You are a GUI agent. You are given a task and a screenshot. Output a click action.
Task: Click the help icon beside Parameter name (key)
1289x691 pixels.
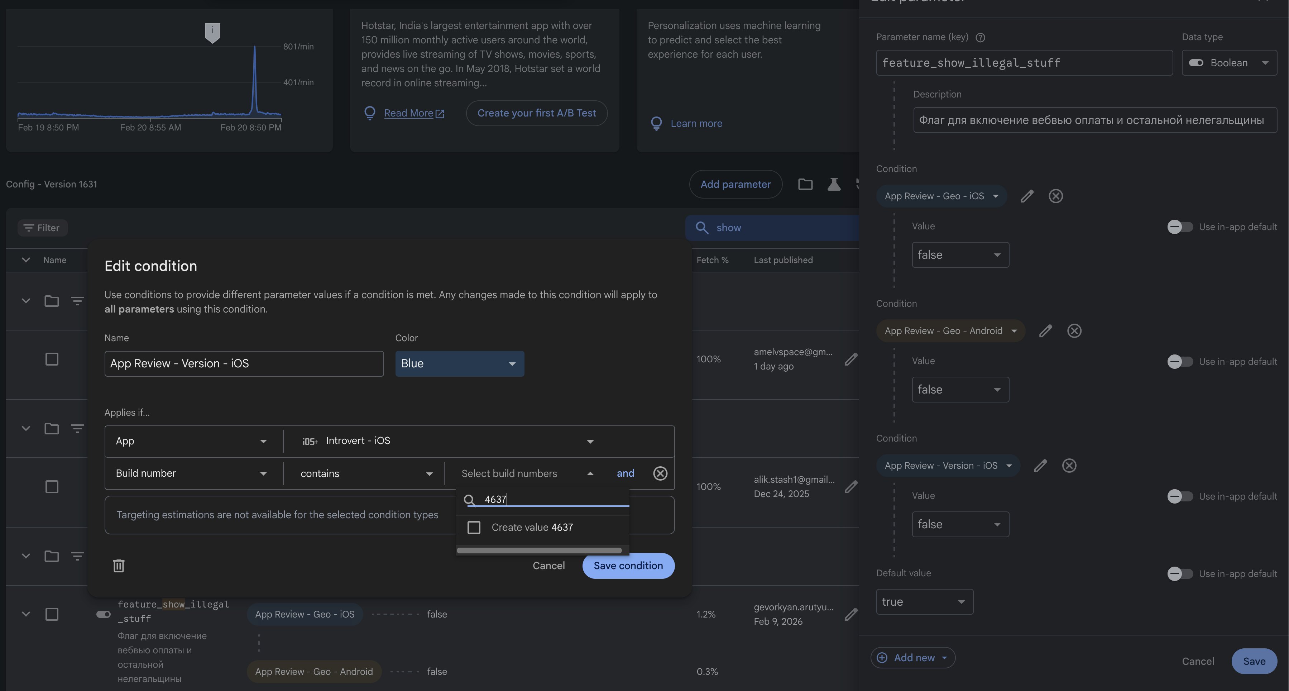pyautogui.click(x=981, y=37)
